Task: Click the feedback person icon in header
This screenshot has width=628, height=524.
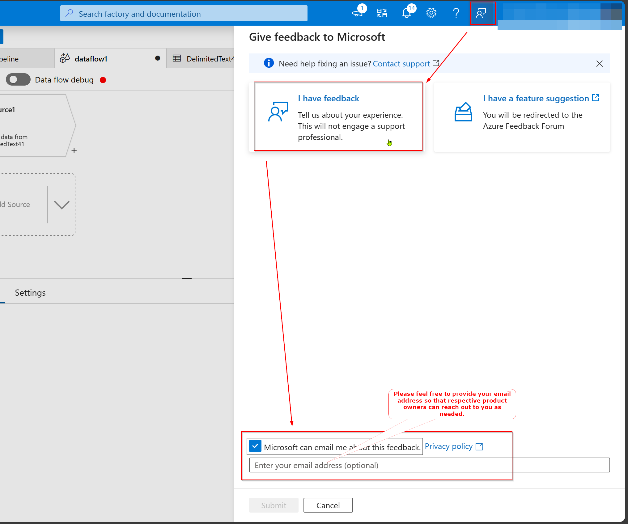Action: tap(481, 13)
